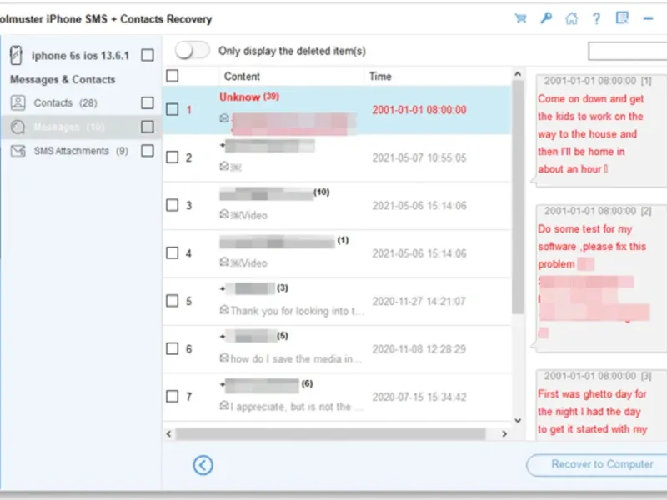
Task: Click Messages & Contacts section heading
Action: coord(63,79)
